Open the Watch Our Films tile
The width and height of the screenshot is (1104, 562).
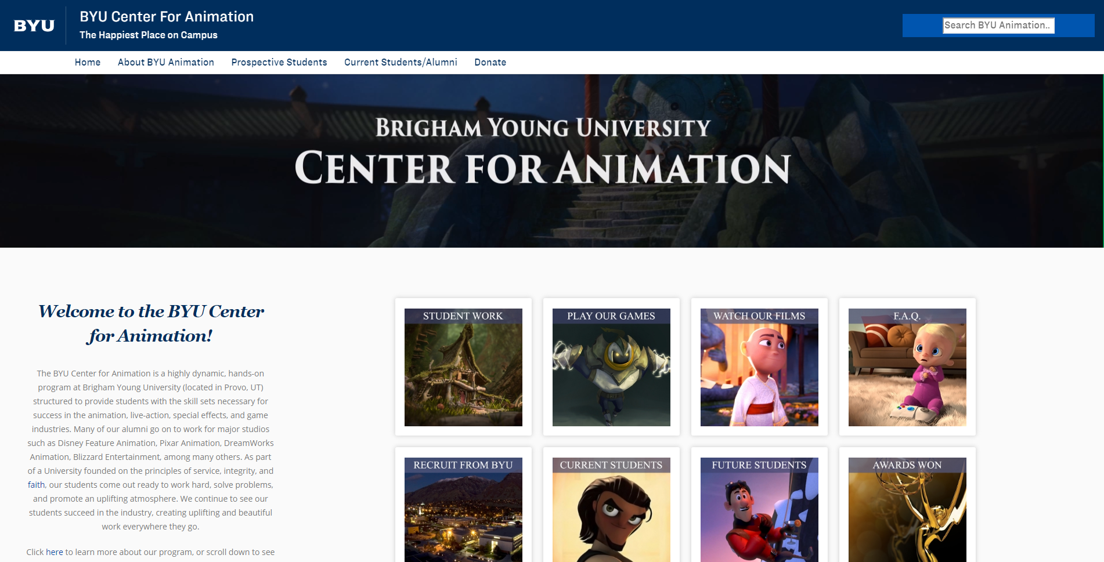click(759, 367)
